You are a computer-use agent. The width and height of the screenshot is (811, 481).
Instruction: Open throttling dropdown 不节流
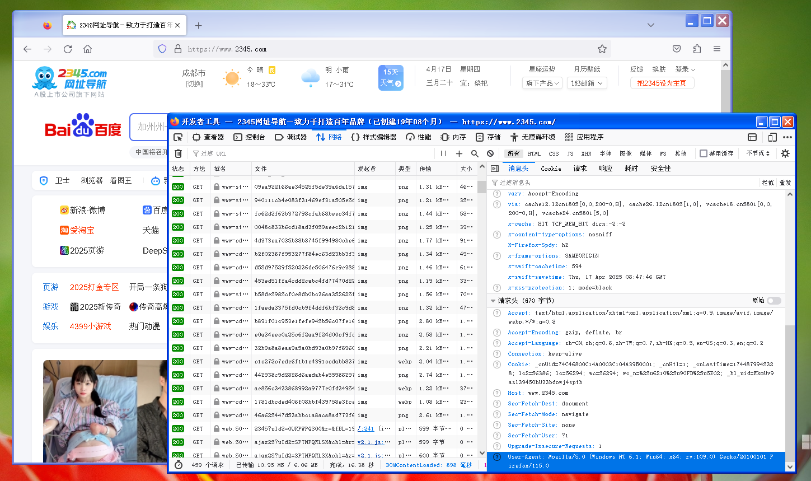758,153
